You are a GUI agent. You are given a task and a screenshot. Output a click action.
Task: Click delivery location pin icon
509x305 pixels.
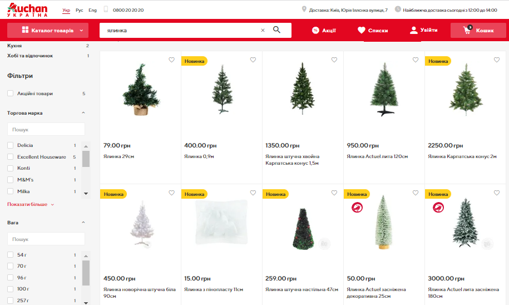tap(304, 9)
